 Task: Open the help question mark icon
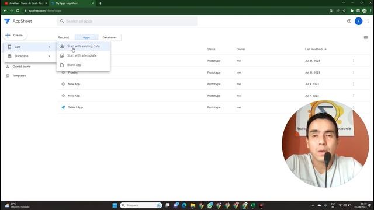[x=349, y=21]
